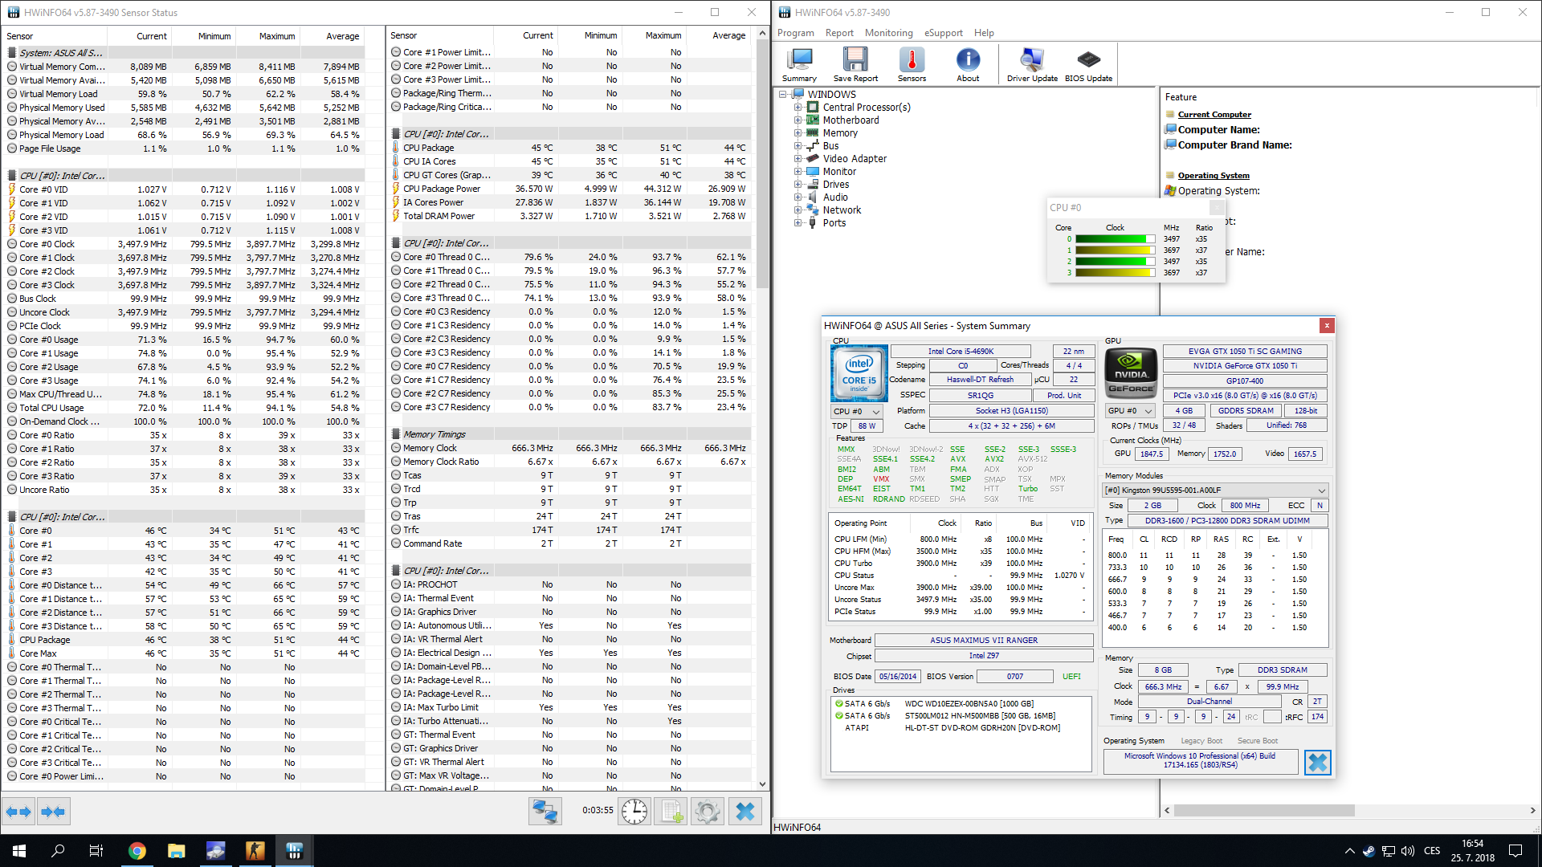Click the Operating System heading link

pyautogui.click(x=1214, y=176)
